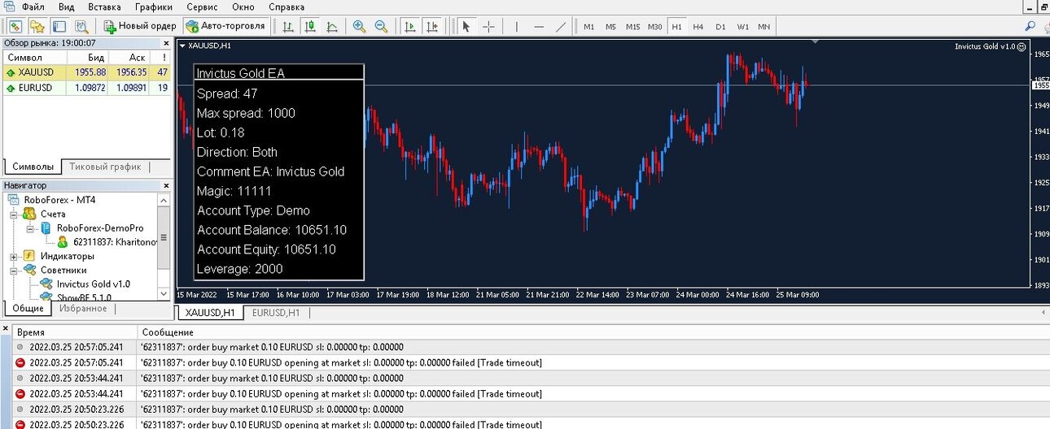Screen dimensions: 1050x429
Task: Select the crosshair tool
Action: pos(488,26)
